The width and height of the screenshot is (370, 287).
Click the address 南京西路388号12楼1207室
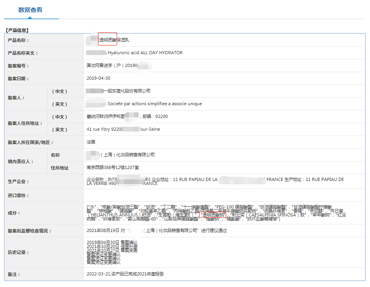(x=113, y=167)
